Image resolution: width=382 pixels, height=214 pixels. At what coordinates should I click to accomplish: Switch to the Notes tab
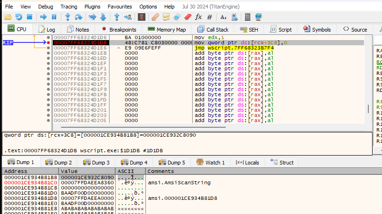point(78,29)
